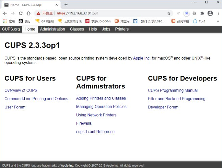Bookmark this page with the star icon
This screenshot has width=222, height=168.
click(168, 13)
